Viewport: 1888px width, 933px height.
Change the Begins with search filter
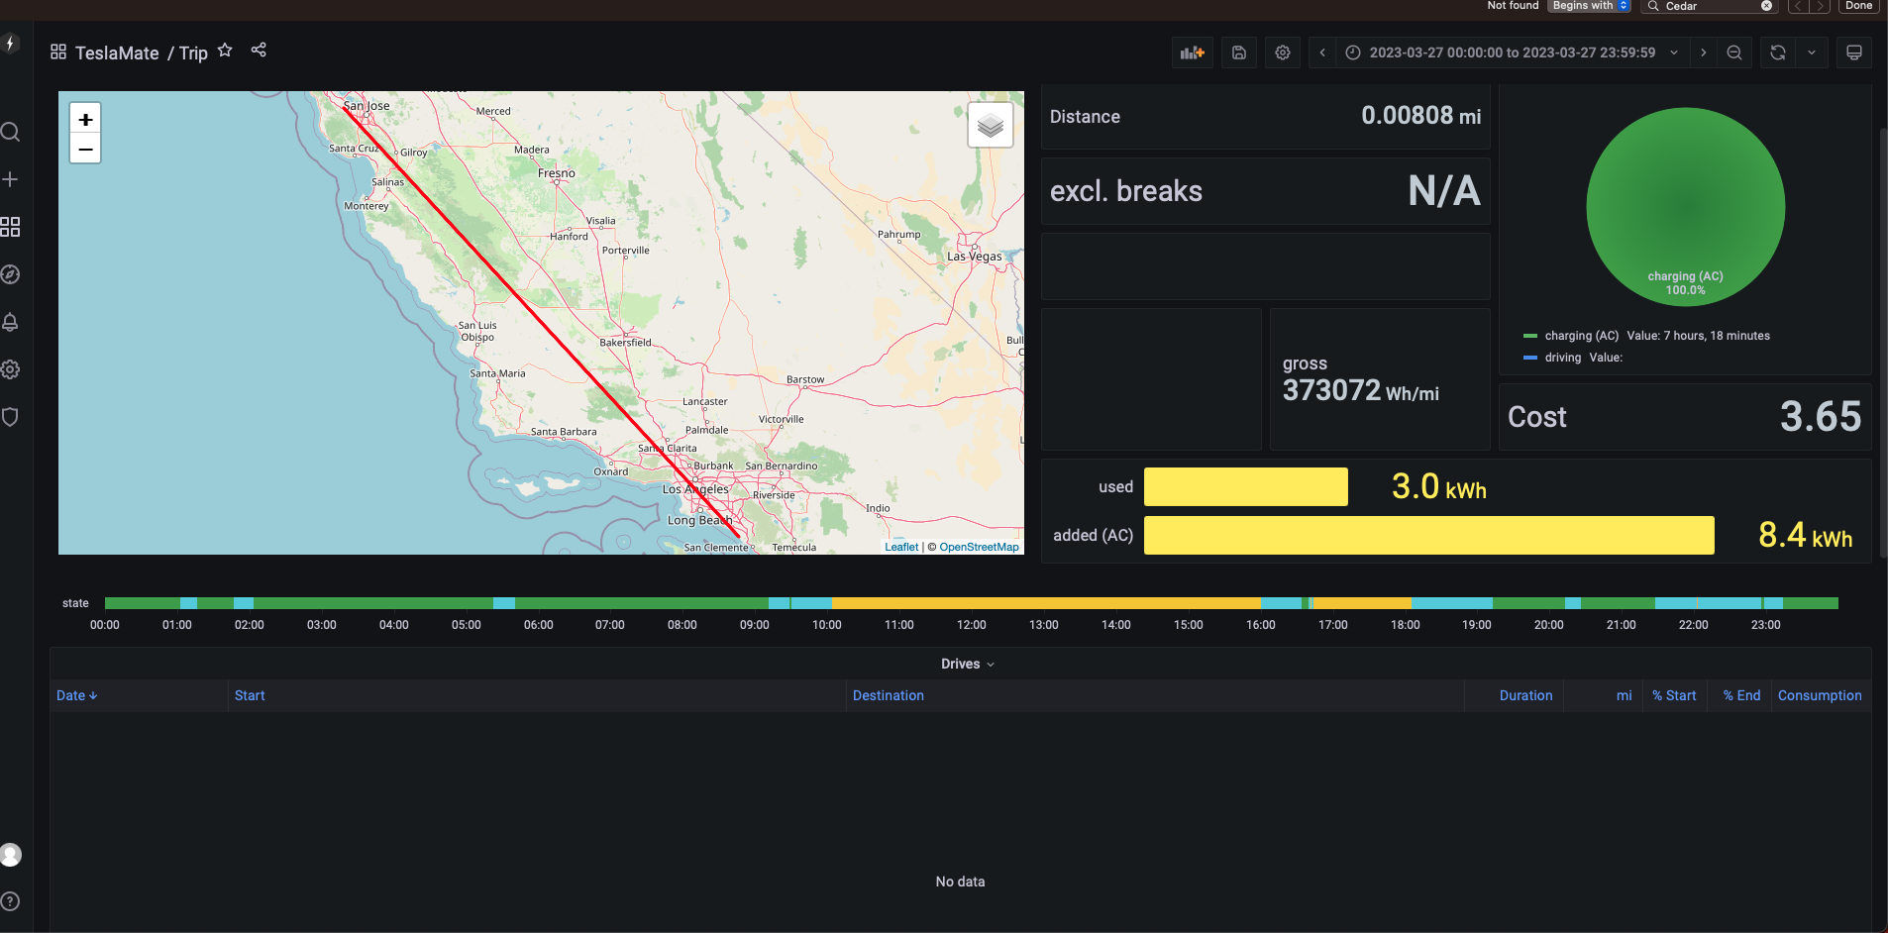(x=1587, y=6)
